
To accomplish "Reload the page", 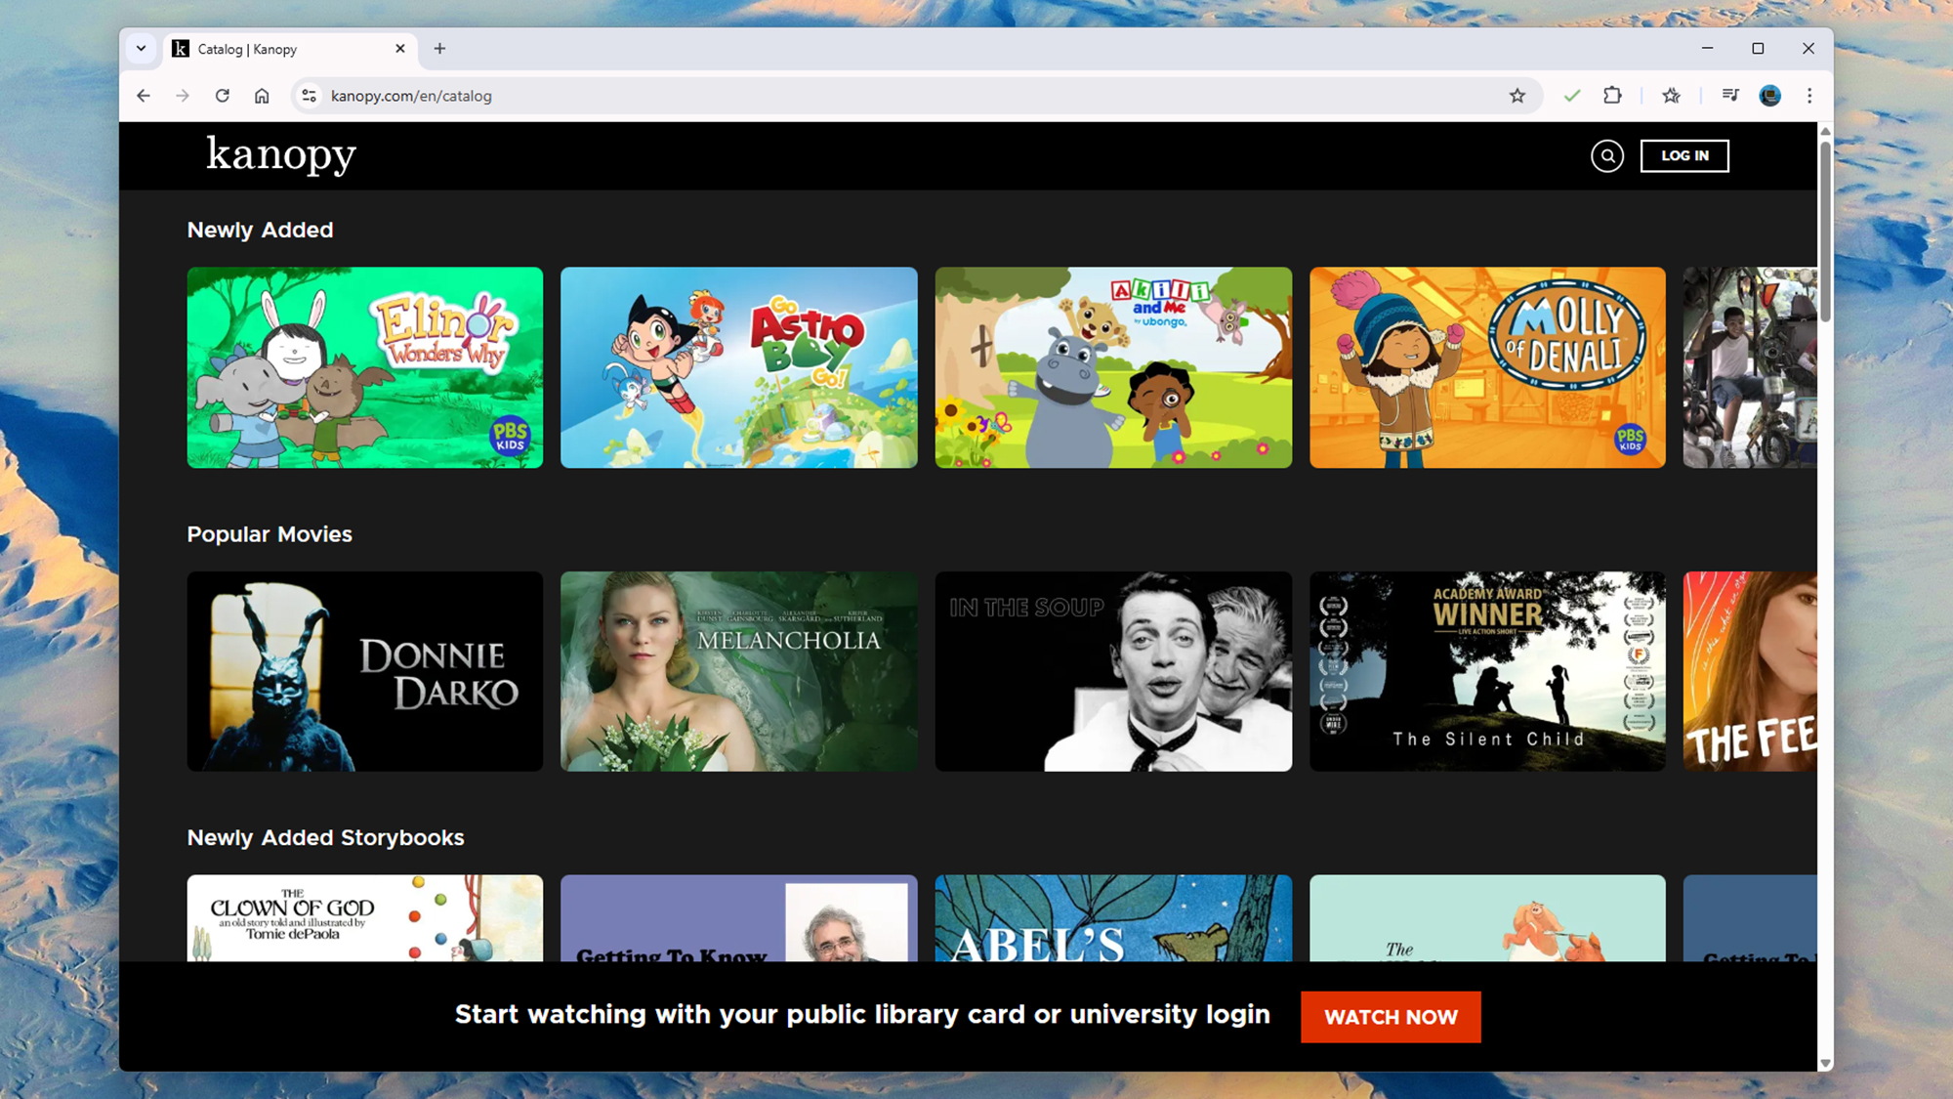I will [223, 96].
